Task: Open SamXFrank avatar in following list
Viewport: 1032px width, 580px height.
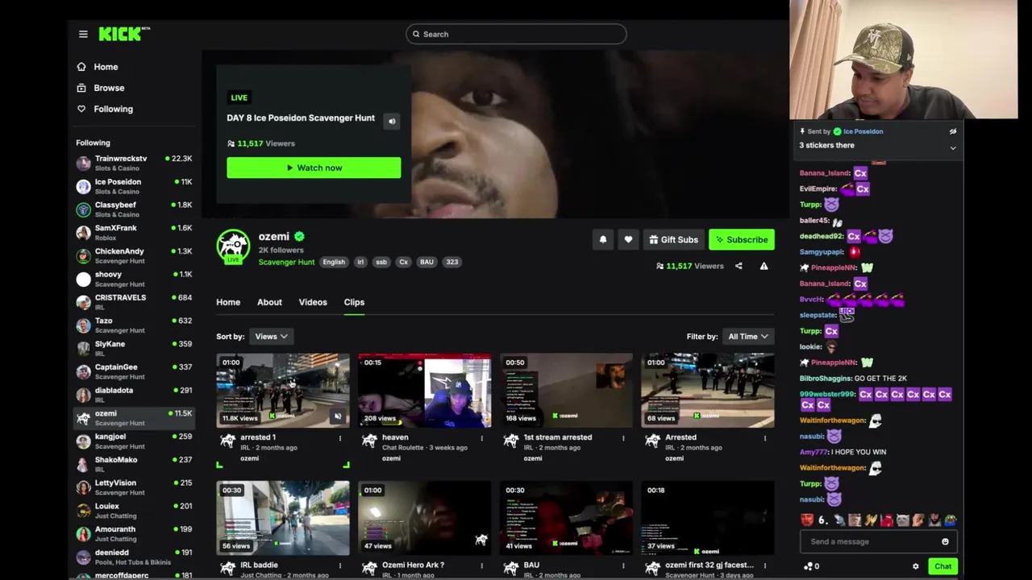Action: coord(83,233)
